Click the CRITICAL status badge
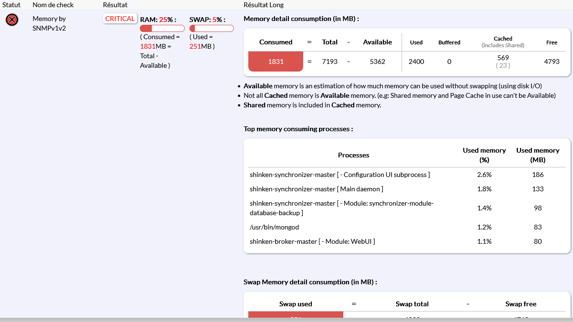This screenshot has width=573, height=322. 120,19
